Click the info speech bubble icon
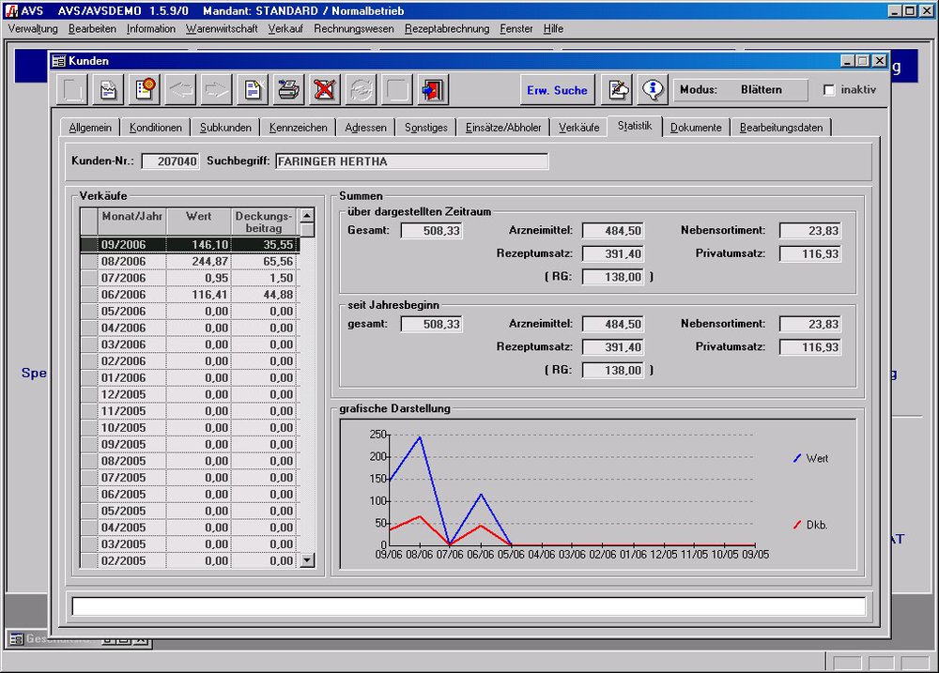The height and width of the screenshot is (673, 939). tap(653, 90)
